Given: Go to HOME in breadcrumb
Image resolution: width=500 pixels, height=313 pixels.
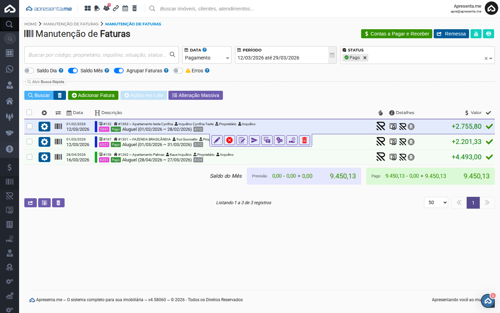Looking at the screenshot, I should (x=31, y=24).
